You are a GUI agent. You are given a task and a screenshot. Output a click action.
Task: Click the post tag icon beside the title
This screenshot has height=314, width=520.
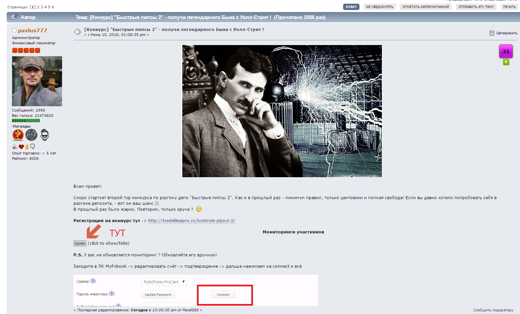[x=78, y=32]
